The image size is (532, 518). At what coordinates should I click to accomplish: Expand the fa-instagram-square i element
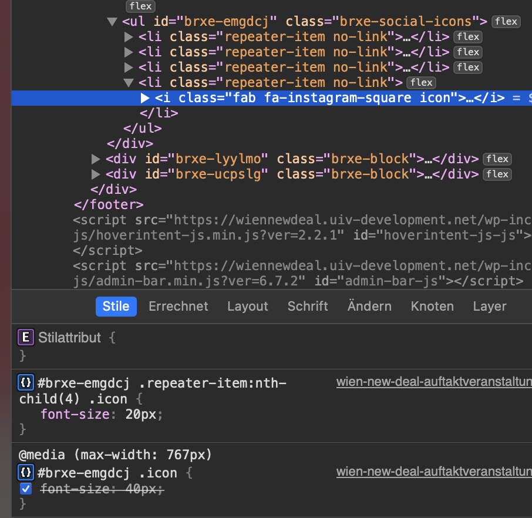pos(145,98)
